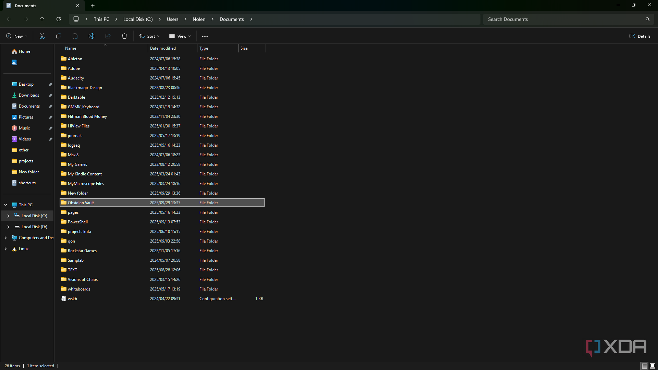Expand Computers and Devices node
This screenshot has width=658, height=370.
click(6, 238)
